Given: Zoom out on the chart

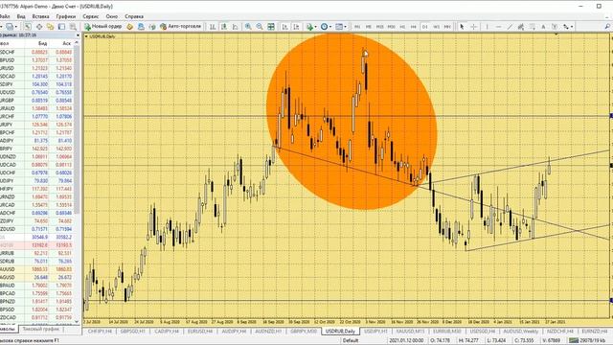Looking at the screenshot, I should (260, 27).
